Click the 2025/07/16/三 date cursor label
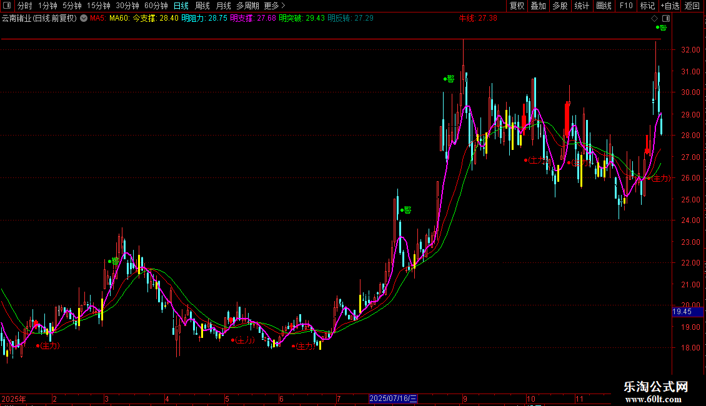706x406 pixels. click(x=393, y=399)
